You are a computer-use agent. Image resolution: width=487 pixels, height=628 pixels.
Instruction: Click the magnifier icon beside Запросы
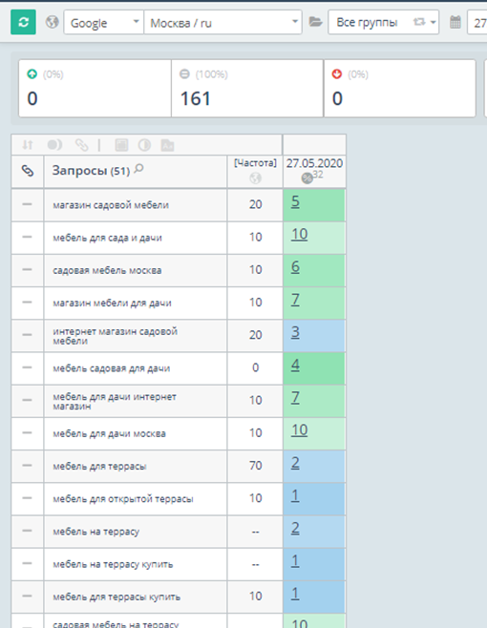138,169
